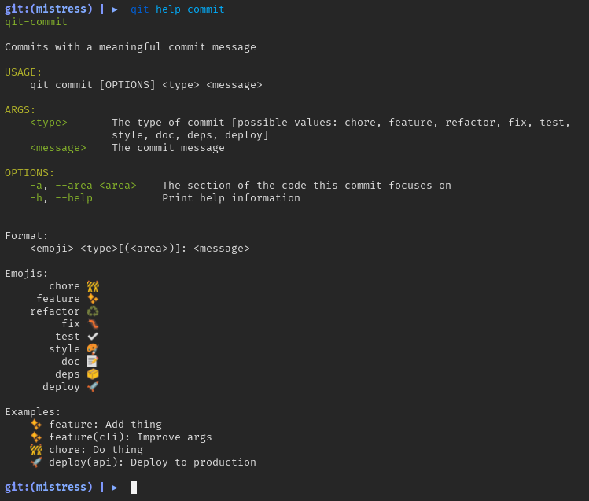Click the sparkles emoji in the feature(cli) example

pyautogui.click(x=36, y=437)
